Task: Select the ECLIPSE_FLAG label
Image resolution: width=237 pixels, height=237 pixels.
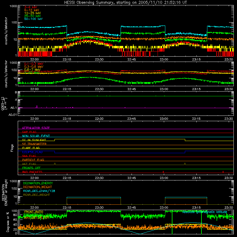Action: click(32, 152)
